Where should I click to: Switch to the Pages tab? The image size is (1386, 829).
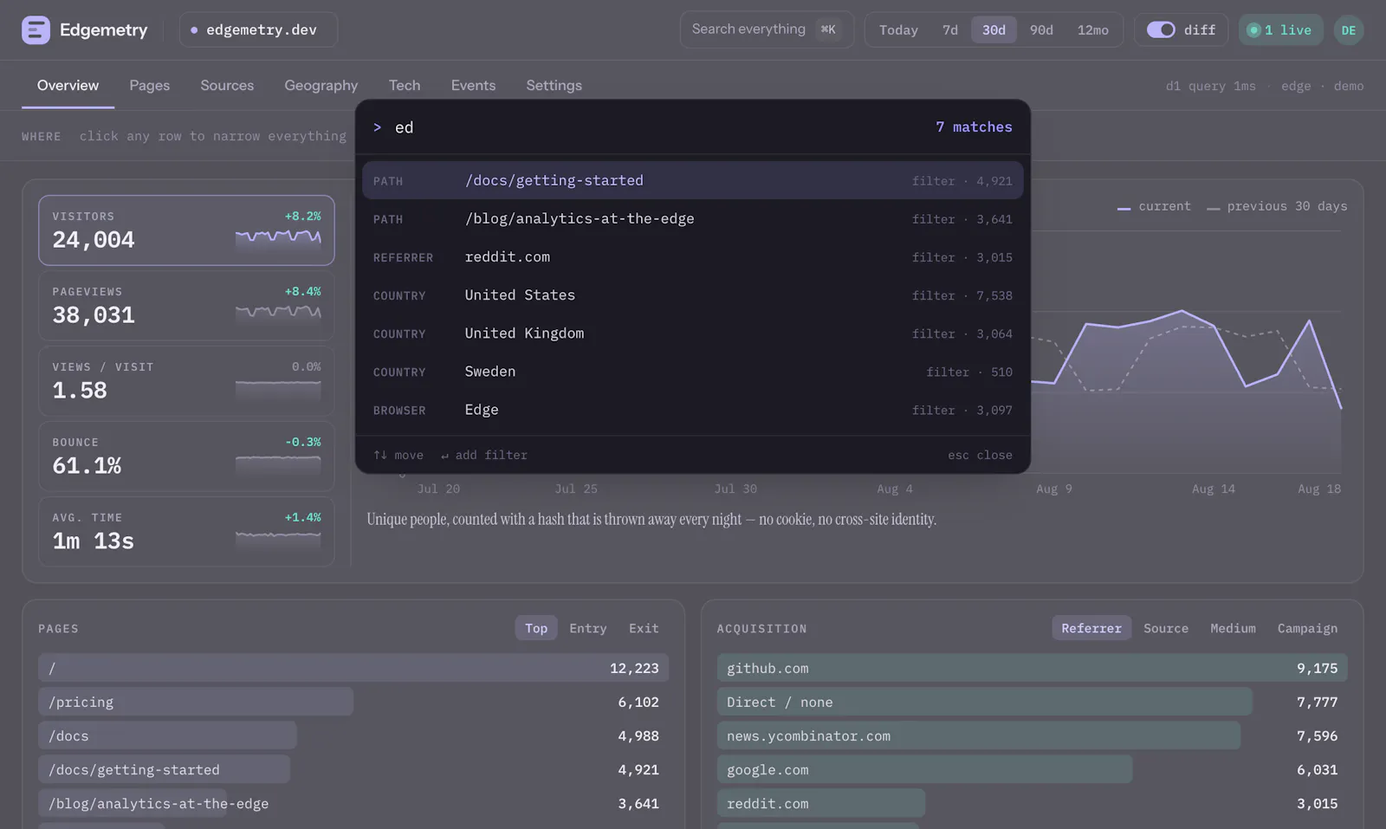point(150,86)
